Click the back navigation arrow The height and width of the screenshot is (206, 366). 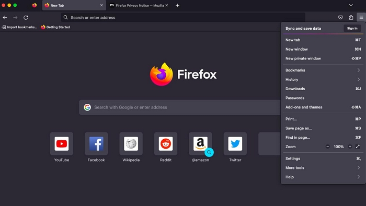pyautogui.click(x=5, y=17)
